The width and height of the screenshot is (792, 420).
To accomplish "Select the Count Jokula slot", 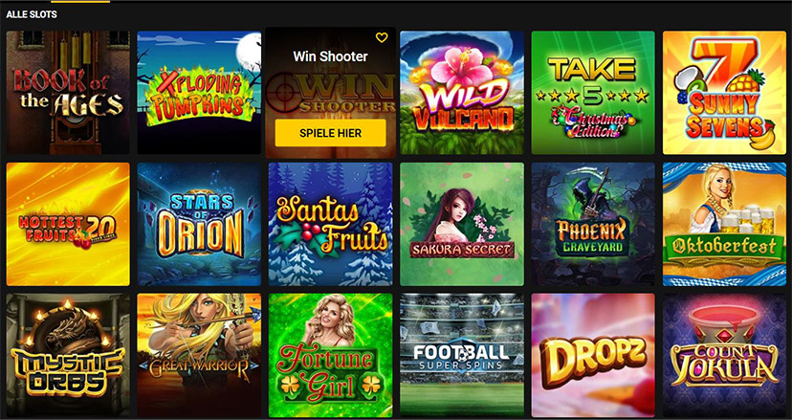I will 724,355.
